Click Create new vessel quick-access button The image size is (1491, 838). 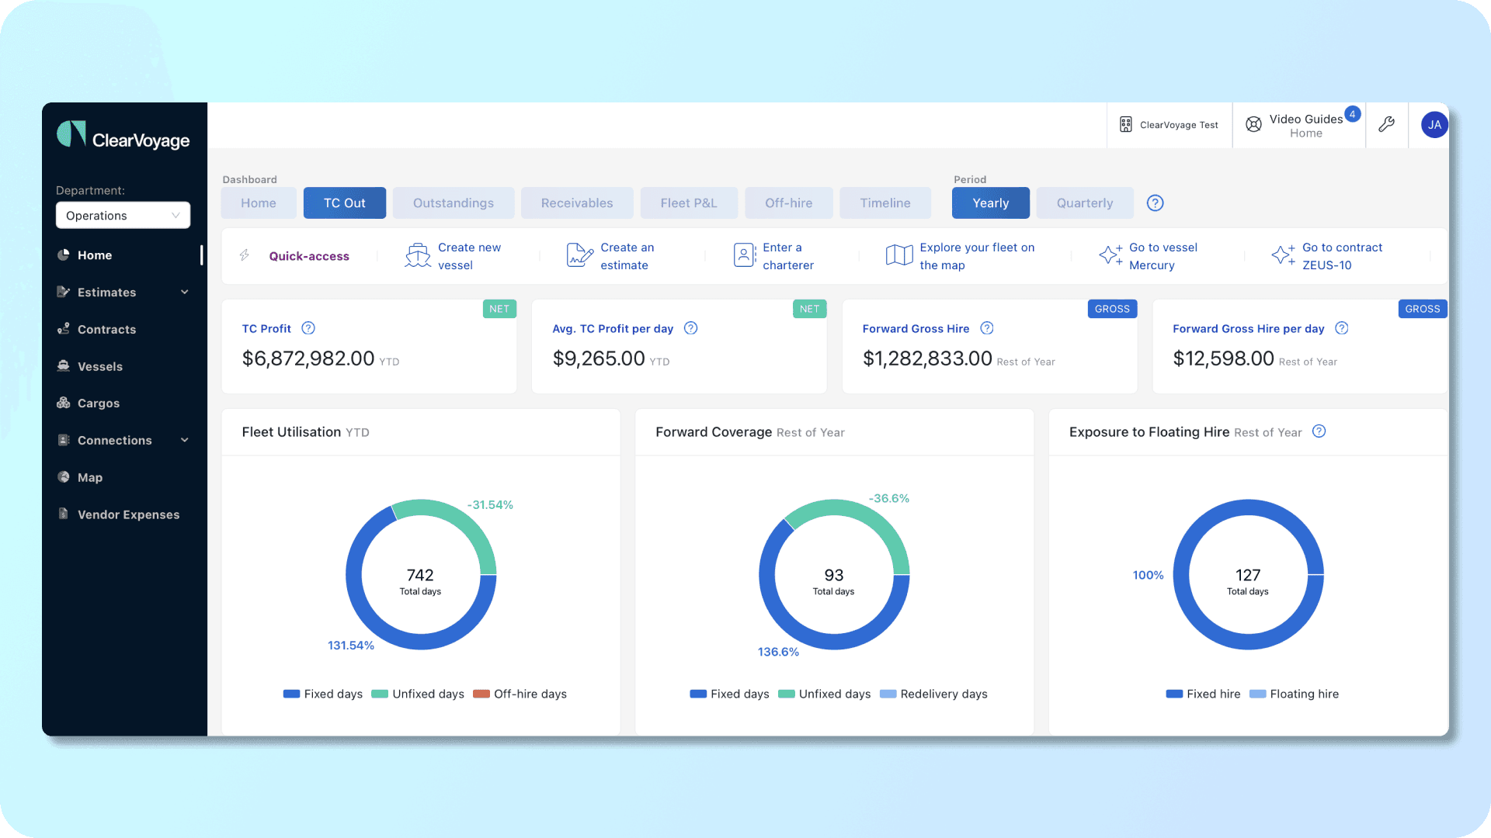pyautogui.click(x=459, y=256)
